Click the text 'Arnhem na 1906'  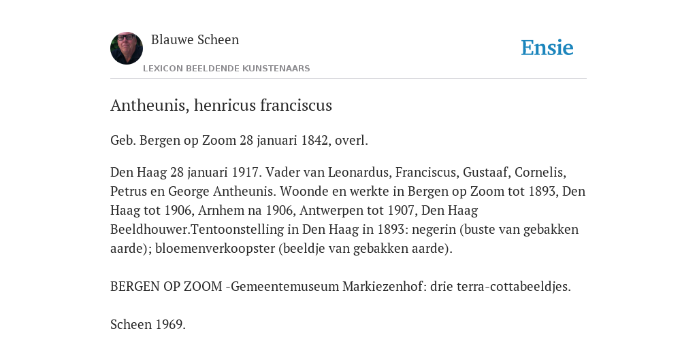tap(245, 211)
